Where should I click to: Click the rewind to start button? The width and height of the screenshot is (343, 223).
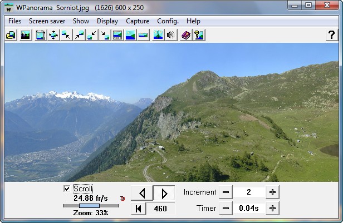tap(138, 209)
